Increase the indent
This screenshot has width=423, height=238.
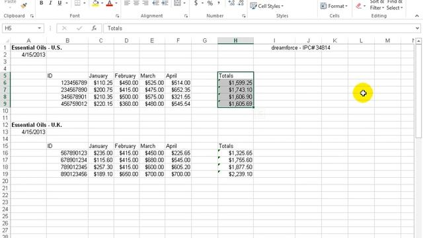tap(165, 3)
